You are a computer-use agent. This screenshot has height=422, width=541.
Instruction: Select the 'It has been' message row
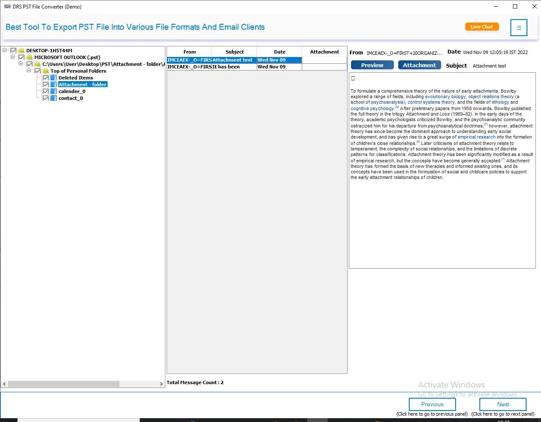(257, 67)
